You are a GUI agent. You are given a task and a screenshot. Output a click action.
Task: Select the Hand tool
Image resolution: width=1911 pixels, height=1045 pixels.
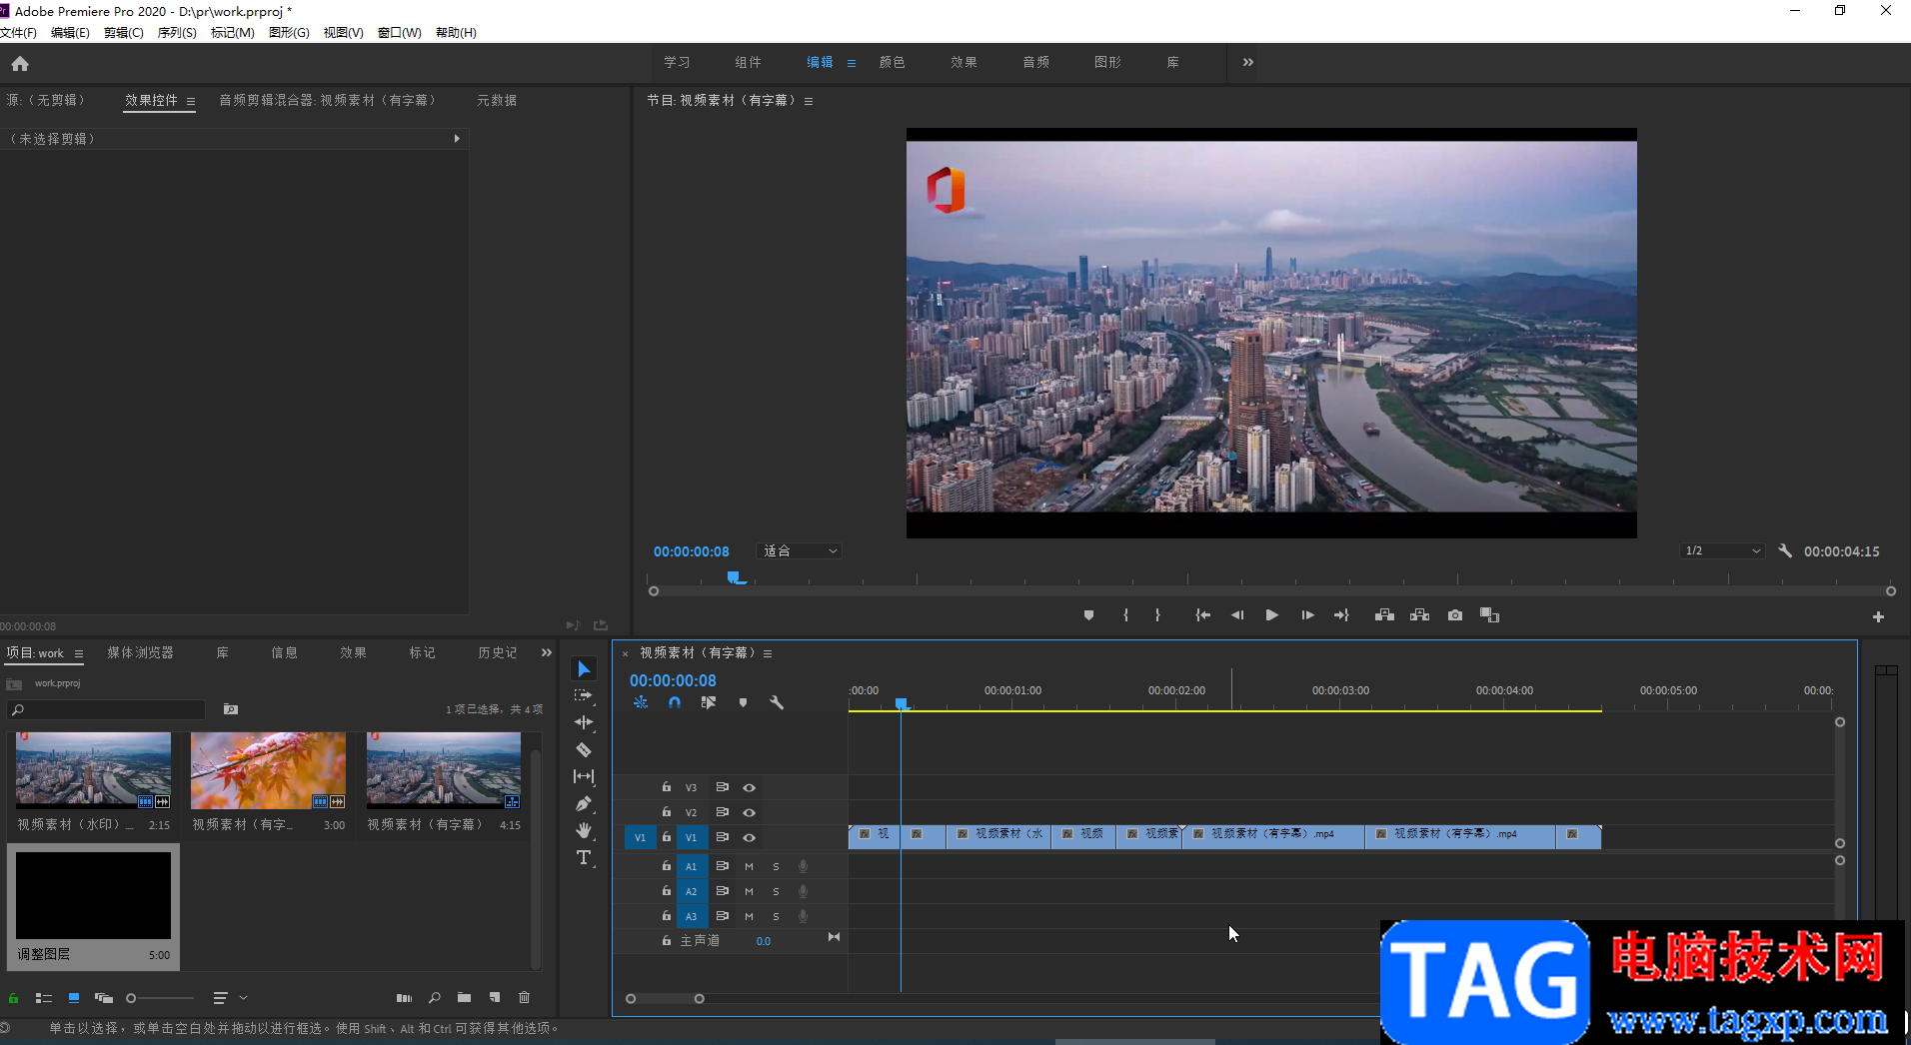tap(584, 830)
